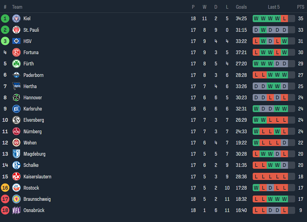Image resolution: width=307 pixels, height=222 pixels.
Task: Click the Fortuna club crest icon
Action: [x=16, y=52]
